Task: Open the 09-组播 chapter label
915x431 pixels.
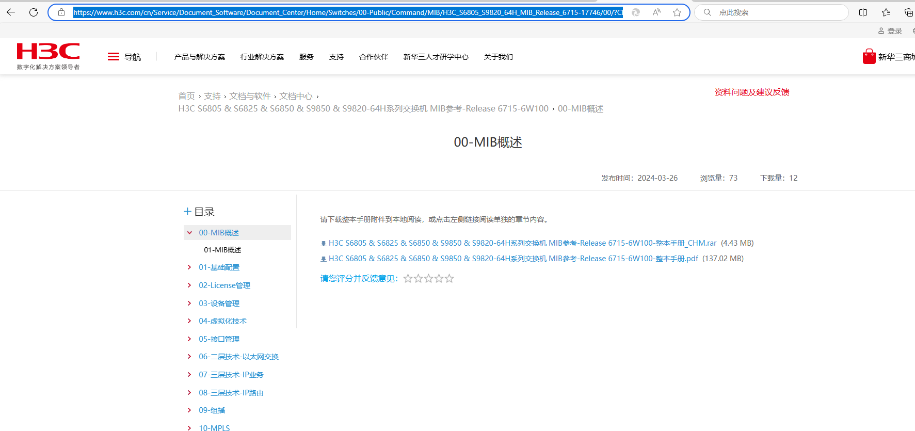Action: click(x=212, y=410)
